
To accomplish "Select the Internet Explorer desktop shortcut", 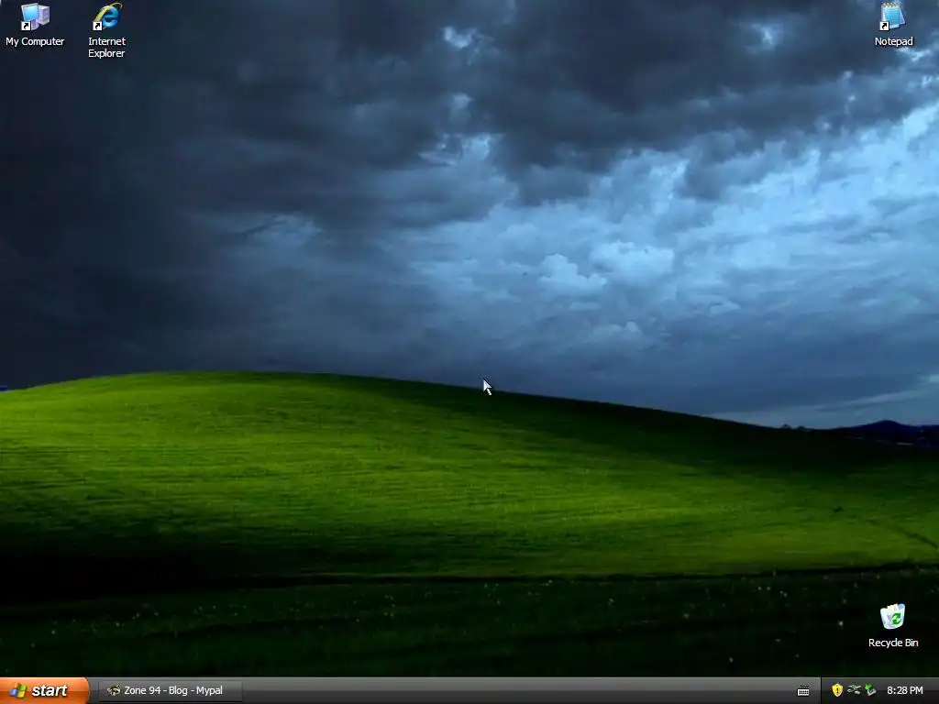I will point(106,30).
